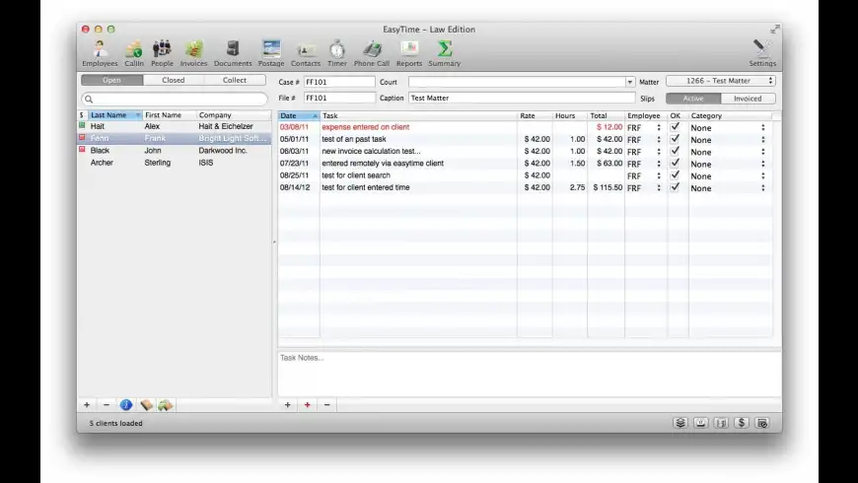This screenshot has width=858, height=483.
Task: Click the black plus button under task list
Action: point(287,405)
